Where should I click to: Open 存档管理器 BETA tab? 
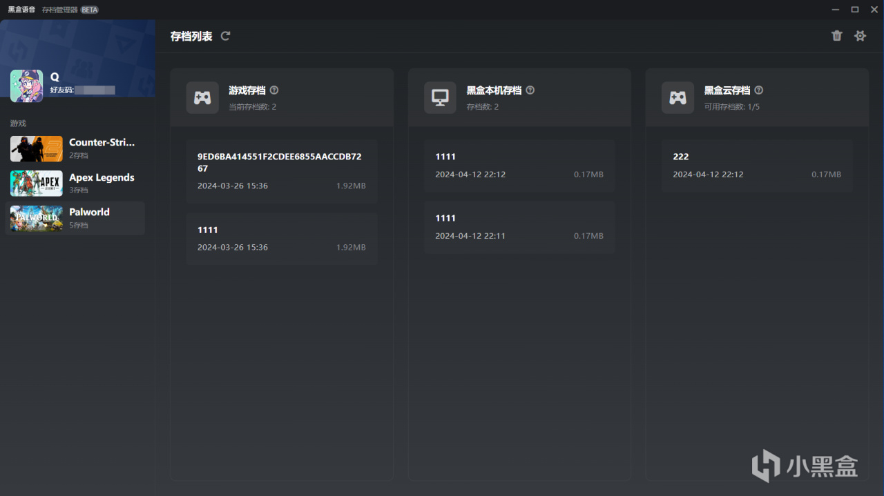[x=70, y=10]
